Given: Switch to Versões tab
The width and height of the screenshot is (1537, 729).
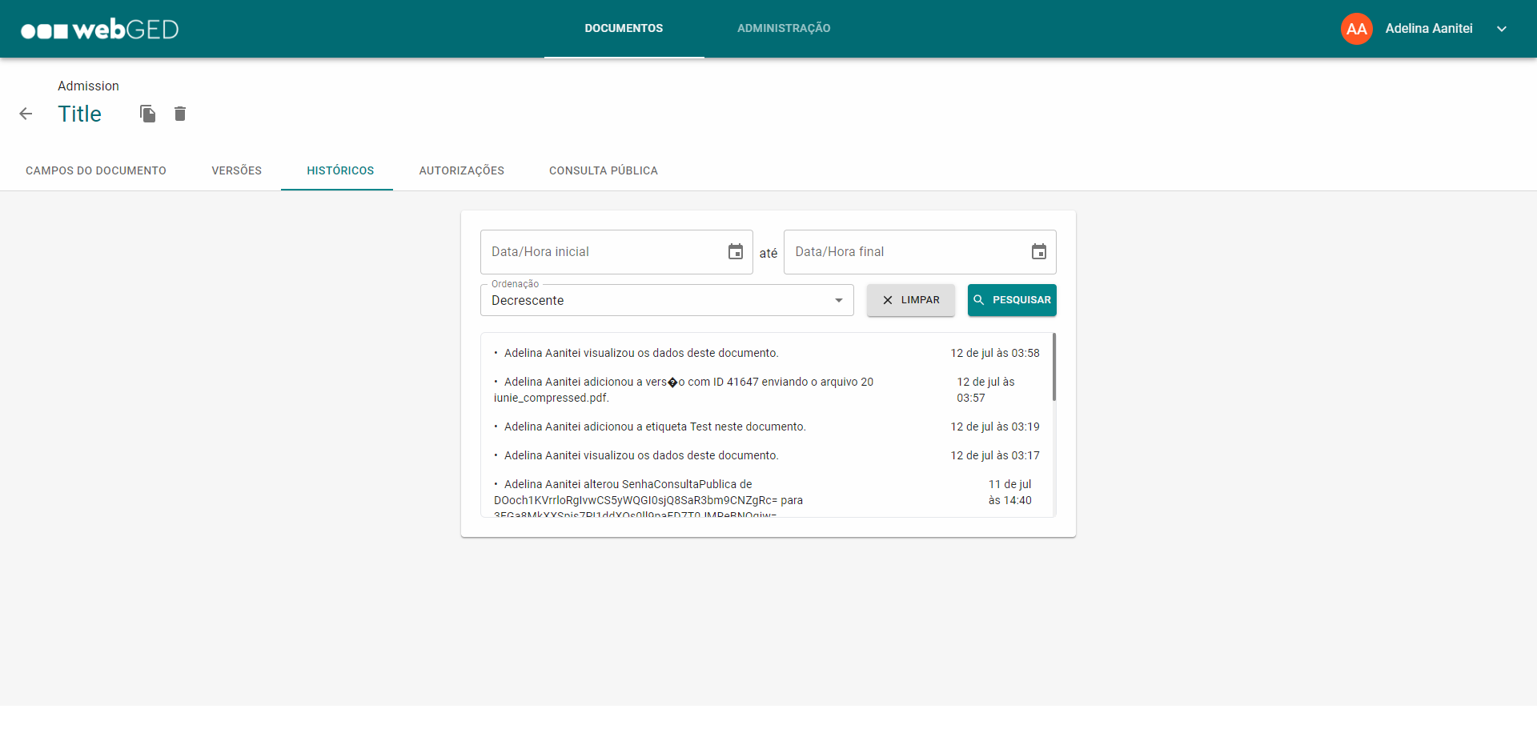Looking at the screenshot, I should (x=237, y=170).
